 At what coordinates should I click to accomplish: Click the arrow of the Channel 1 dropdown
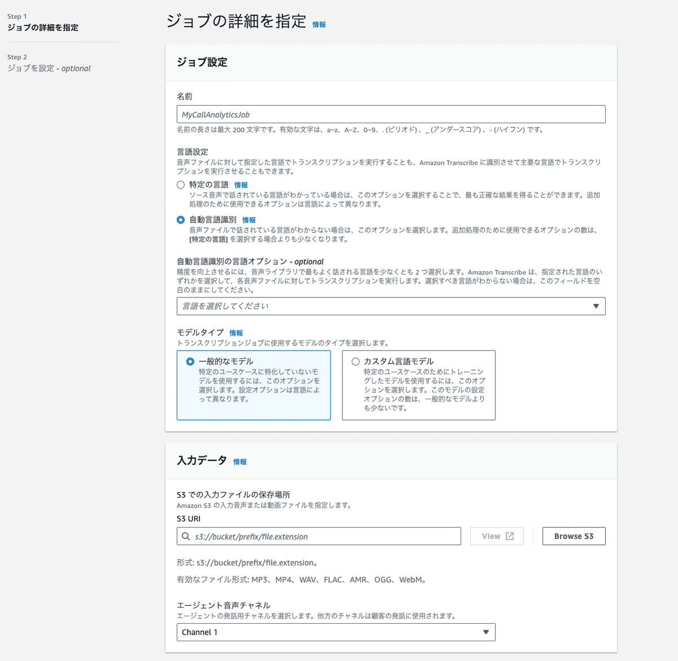(x=486, y=632)
